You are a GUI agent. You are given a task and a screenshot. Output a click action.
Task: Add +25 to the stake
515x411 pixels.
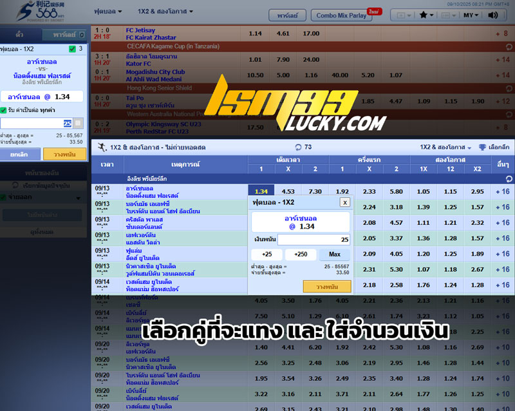click(267, 254)
